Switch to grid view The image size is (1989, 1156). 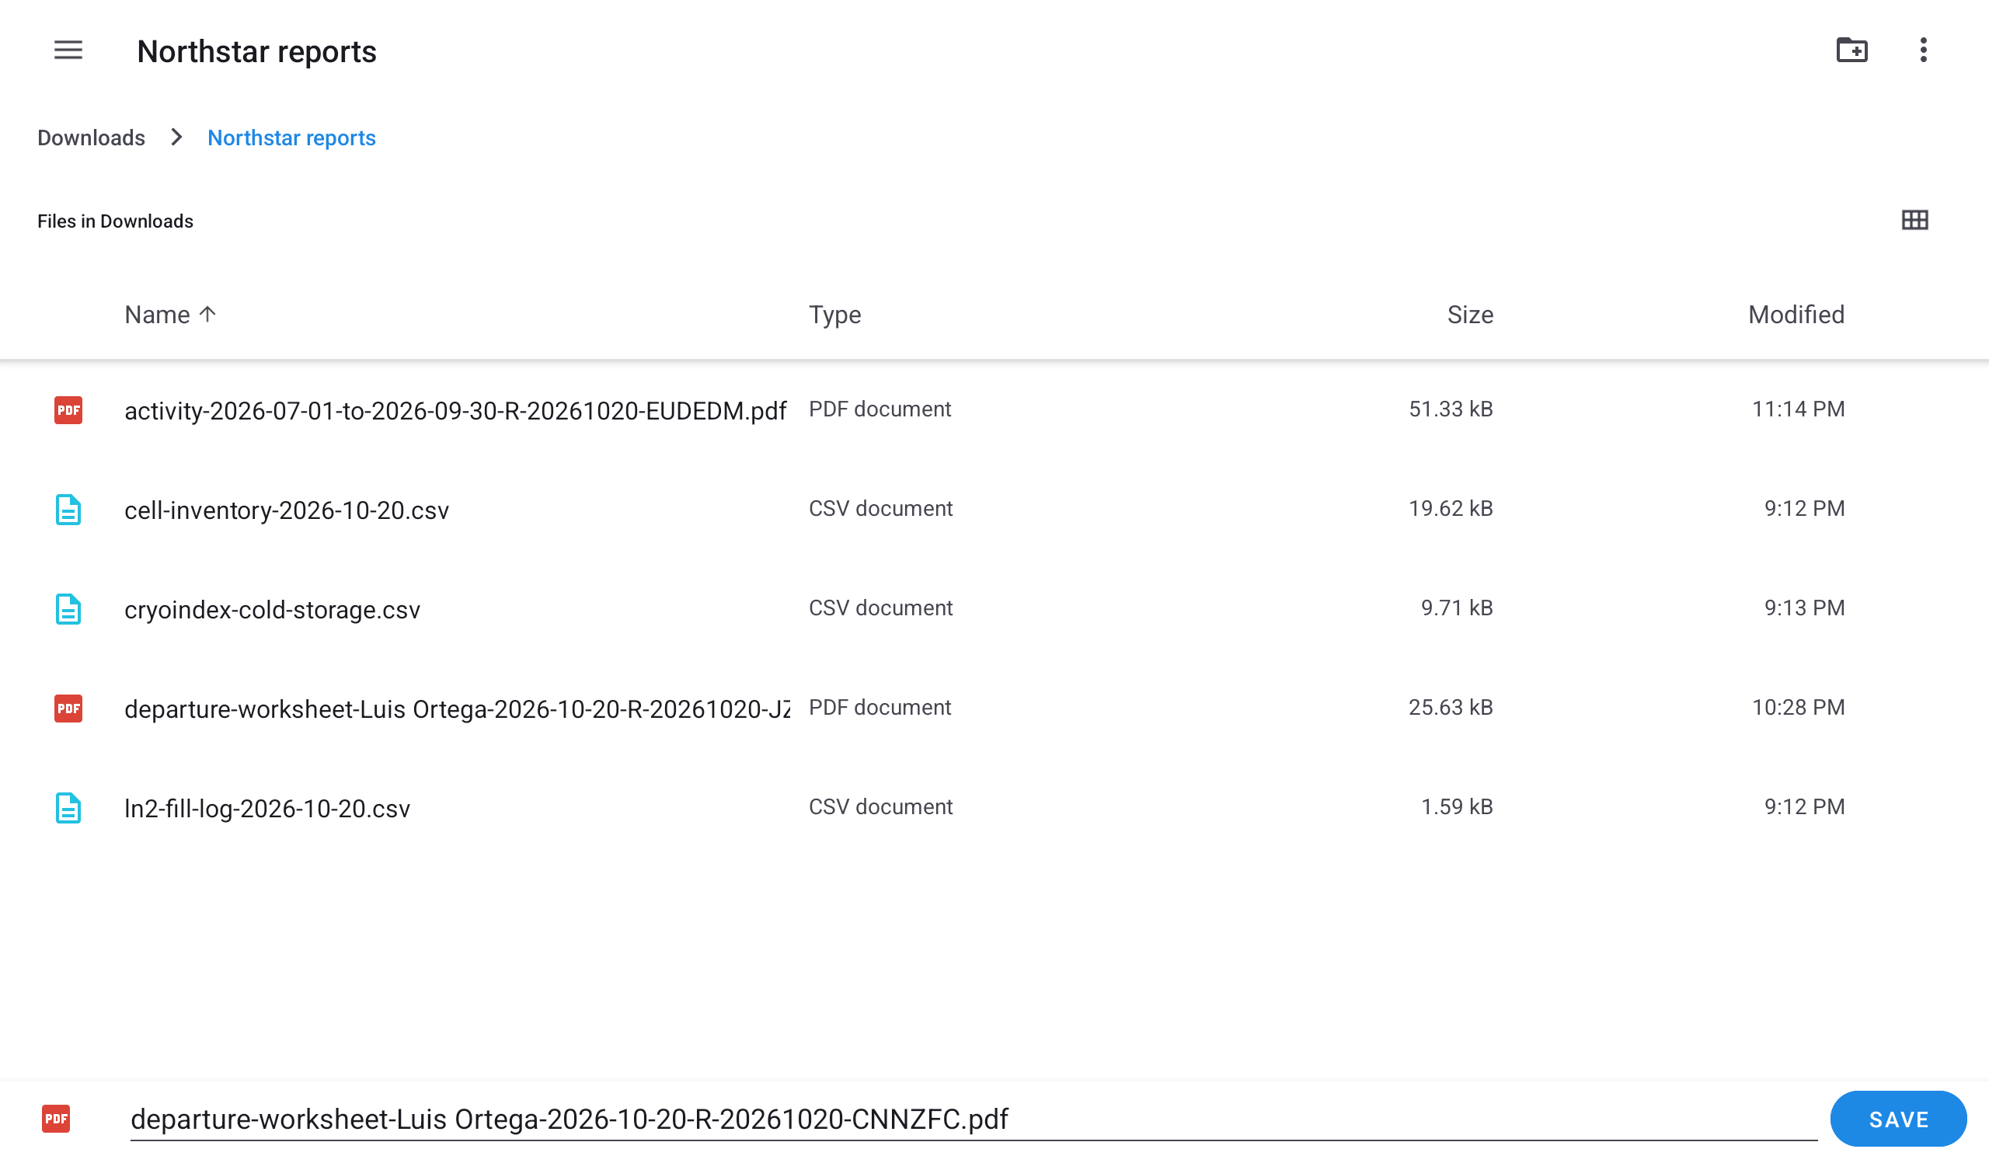point(1915,220)
